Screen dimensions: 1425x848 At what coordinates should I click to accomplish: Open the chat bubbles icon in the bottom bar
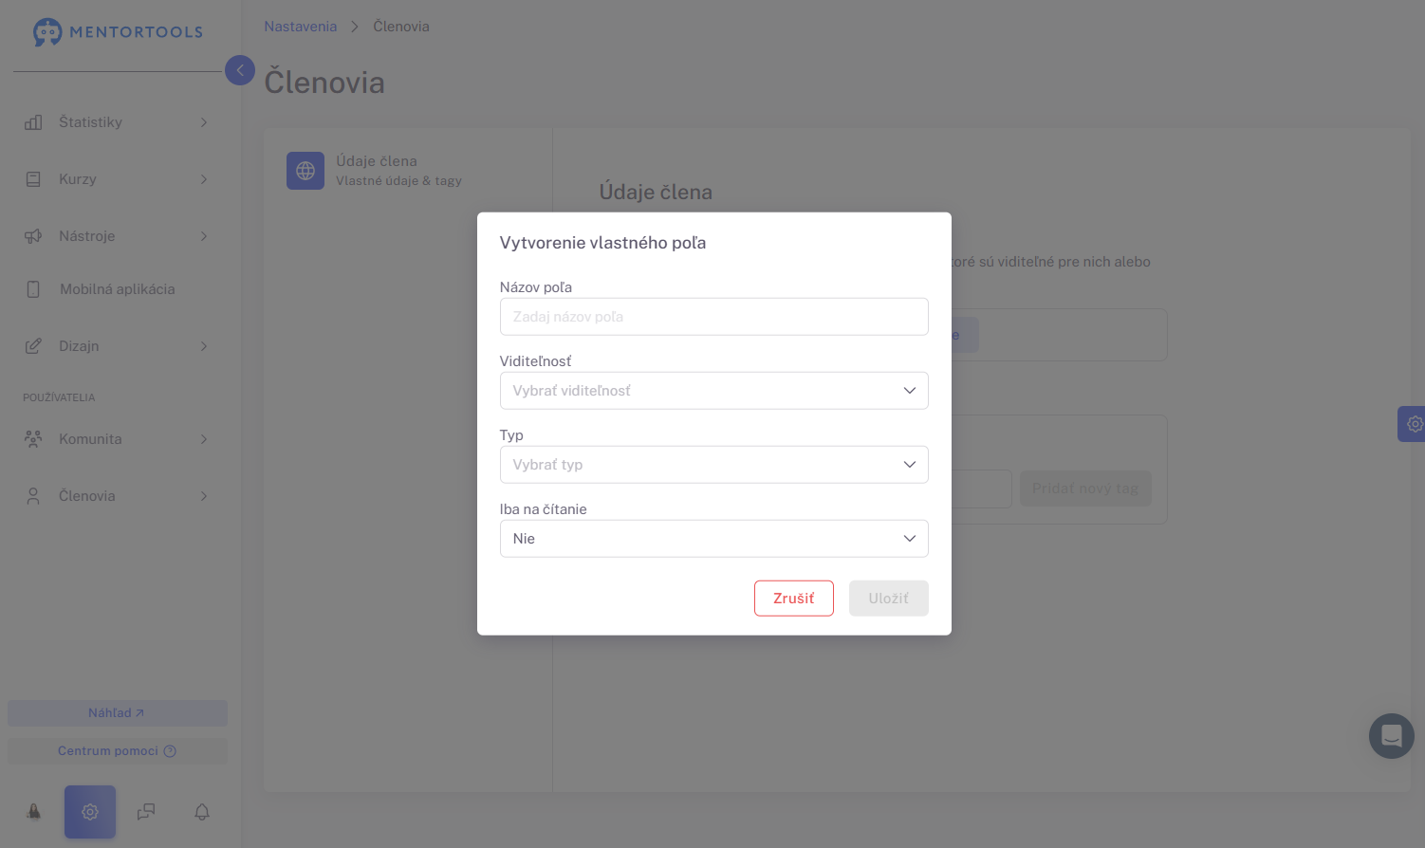(146, 812)
